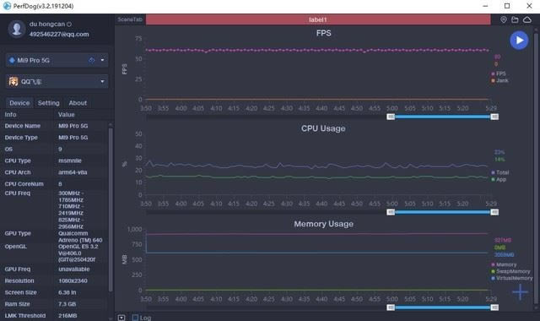Switch to the About tab

78,103
